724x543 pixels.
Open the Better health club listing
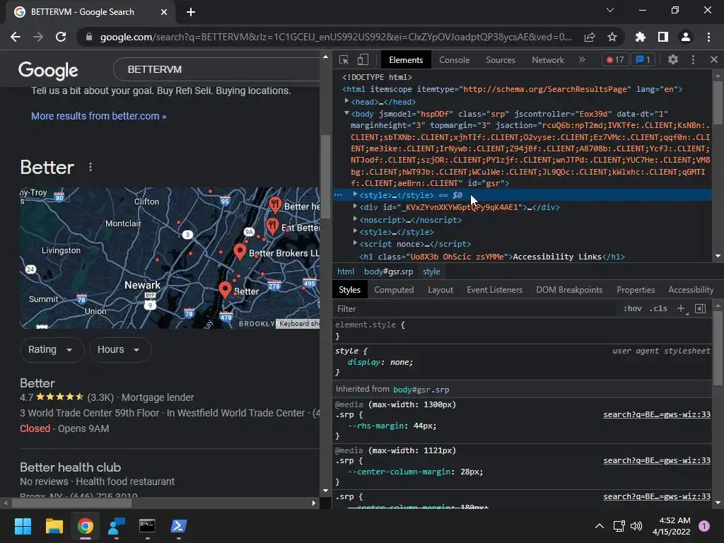click(x=70, y=467)
